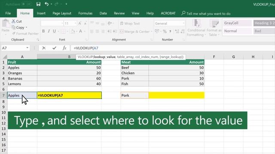Switch to the View tab
Screen dimensions: 275x154
(x=136, y=13)
